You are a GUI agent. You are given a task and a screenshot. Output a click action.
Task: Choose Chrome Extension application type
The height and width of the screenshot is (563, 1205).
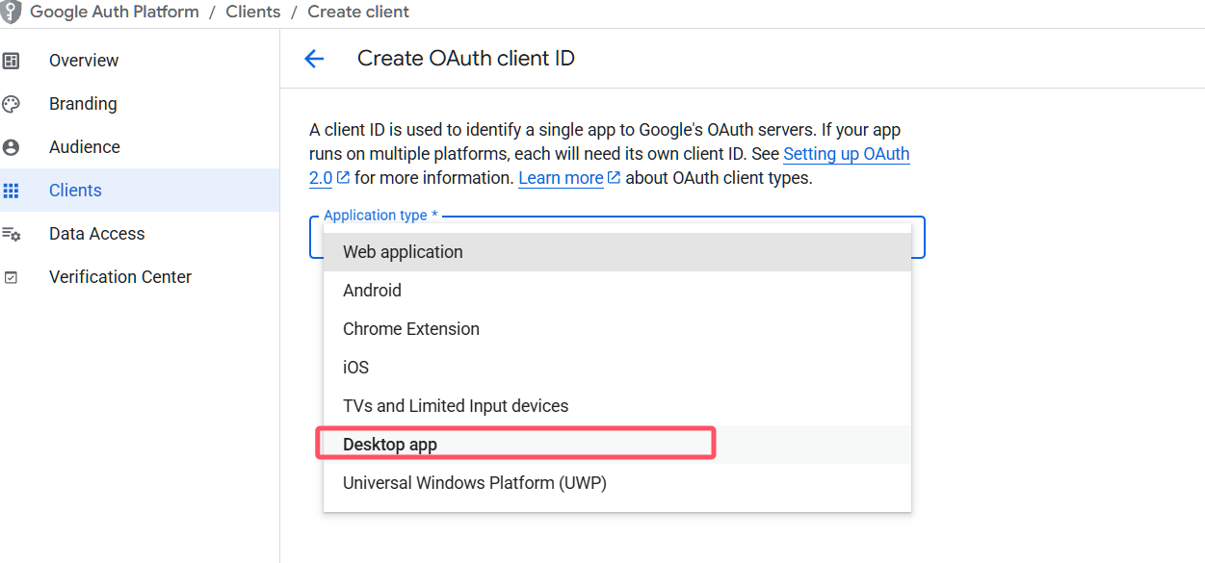[617, 329]
